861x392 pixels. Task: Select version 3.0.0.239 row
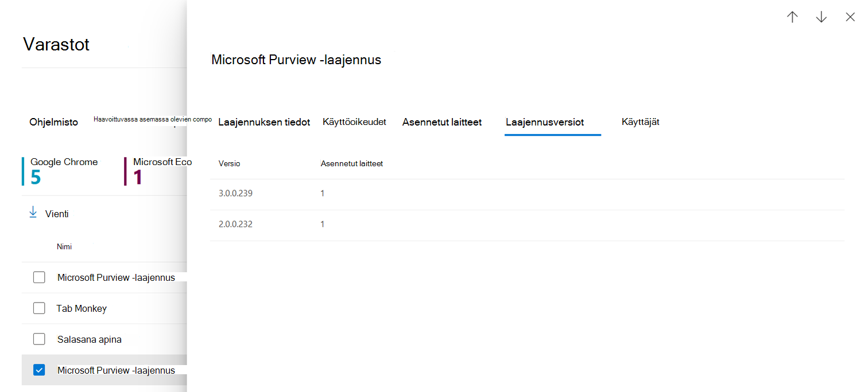[x=527, y=194]
